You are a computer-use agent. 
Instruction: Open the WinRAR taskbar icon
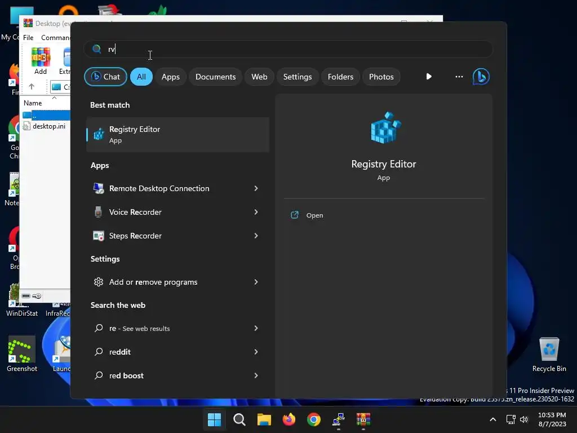click(x=363, y=419)
